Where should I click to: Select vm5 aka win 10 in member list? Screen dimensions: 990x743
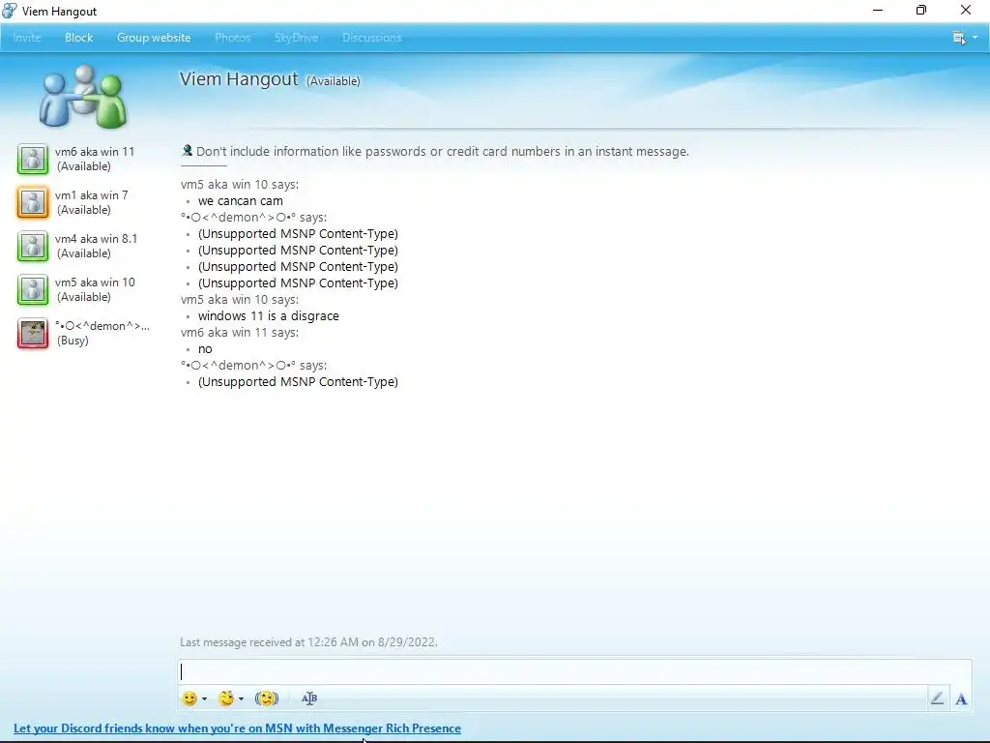point(95,282)
